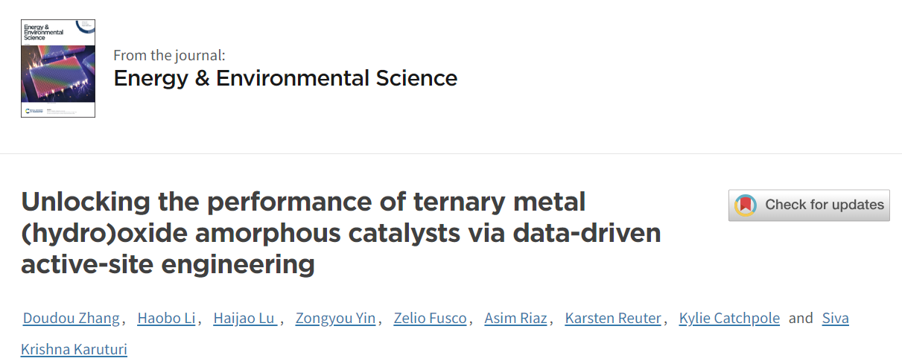The width and height of the screenshot is (902, 364).
Task: Open Haijao Lu's author link
Action: coord(245,319)
